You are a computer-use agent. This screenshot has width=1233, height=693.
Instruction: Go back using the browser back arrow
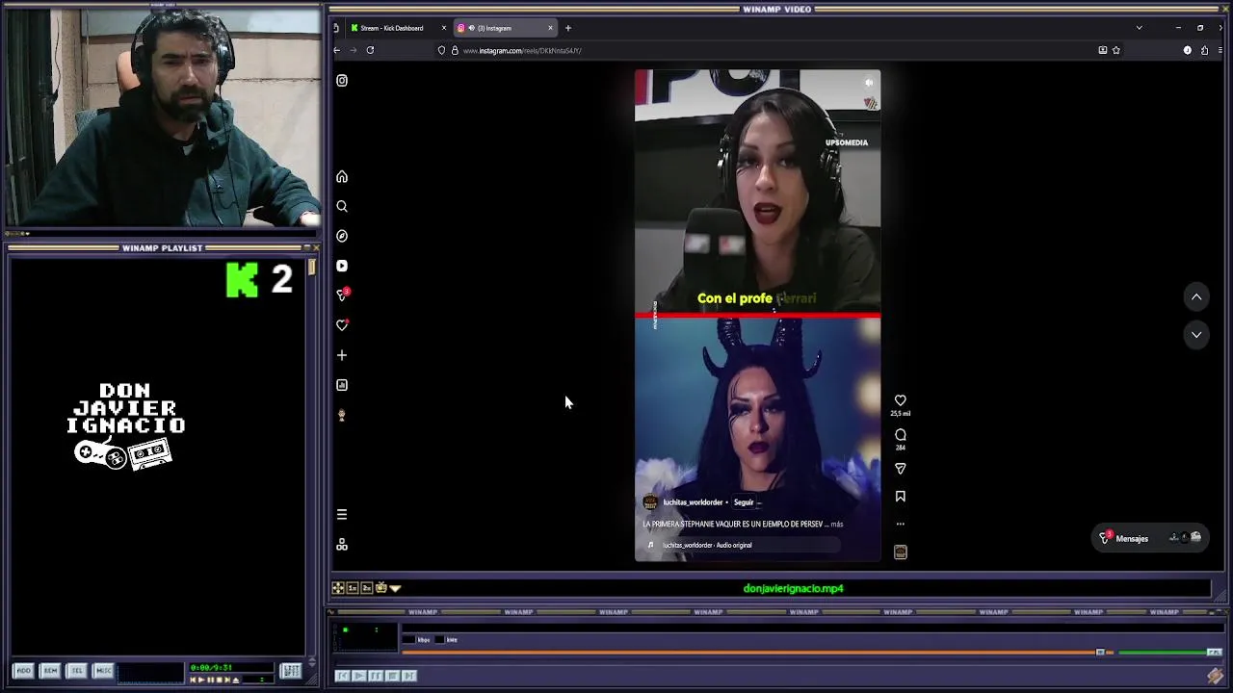[x=337, y=50]
